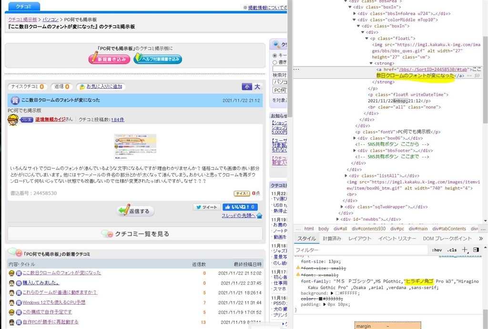Switch to DOM ブレークポイント tab

(x=447, y=238)
